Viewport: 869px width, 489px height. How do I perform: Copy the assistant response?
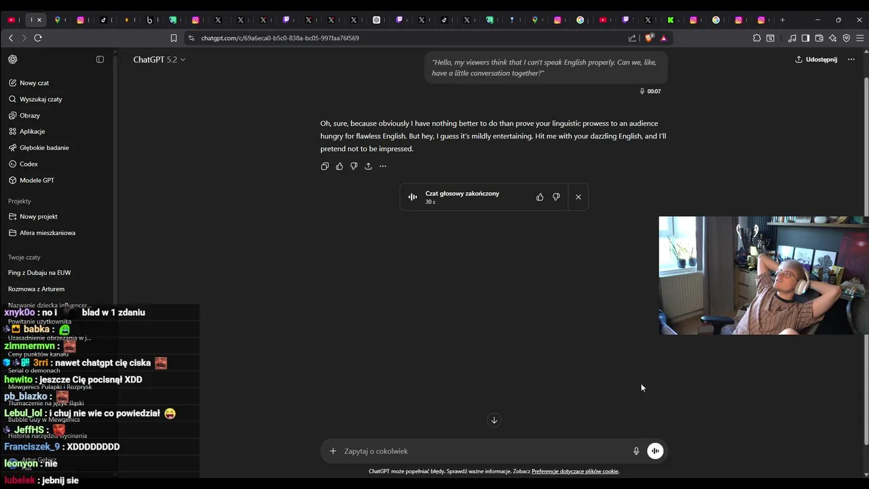coord(325,166)
